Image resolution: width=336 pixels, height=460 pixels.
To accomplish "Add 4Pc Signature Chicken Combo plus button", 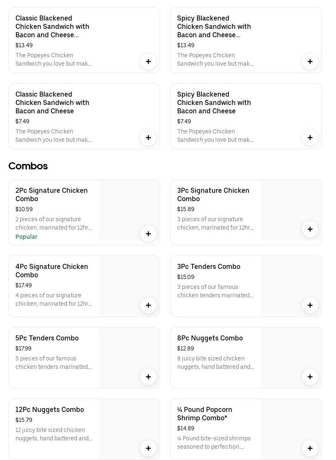I will point(148,305).
